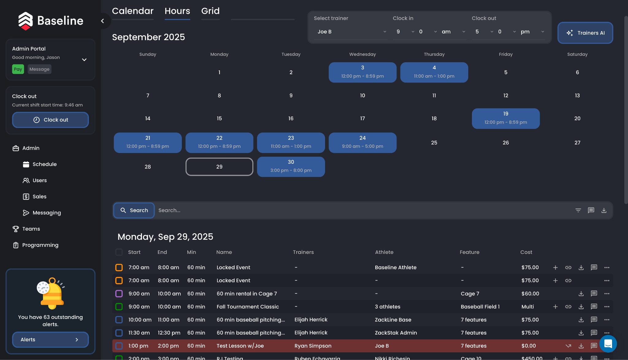Click the Trainers AI button
Viewport: 628px width, 360px height.
[585, 33]
